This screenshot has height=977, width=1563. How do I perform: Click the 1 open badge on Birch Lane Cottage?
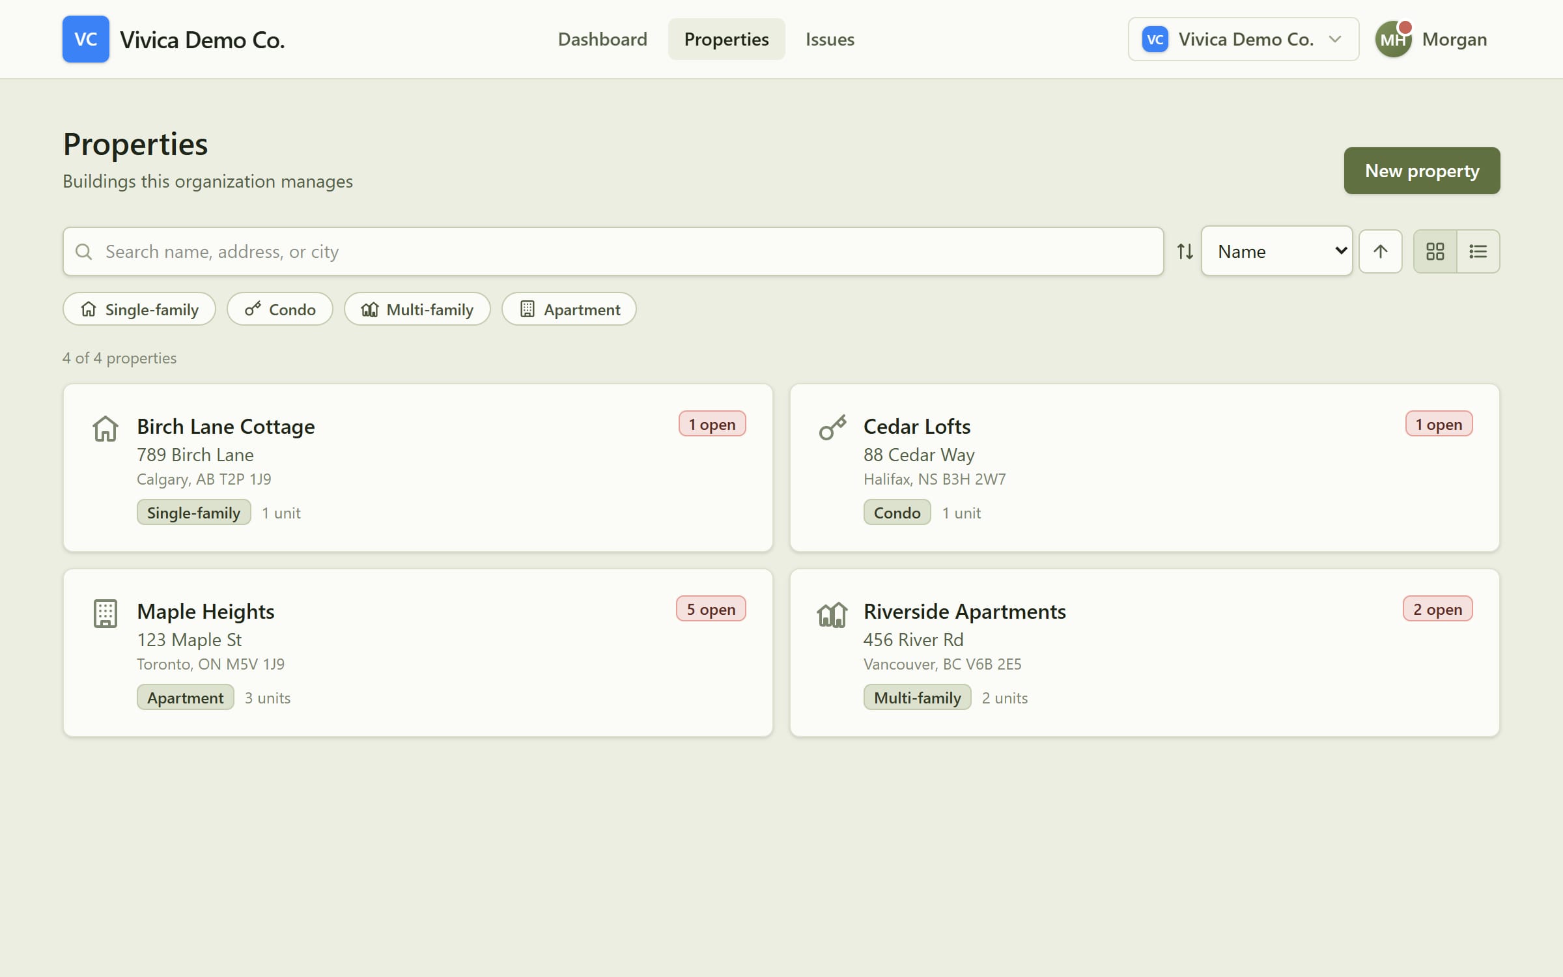(x=712, y=424)
